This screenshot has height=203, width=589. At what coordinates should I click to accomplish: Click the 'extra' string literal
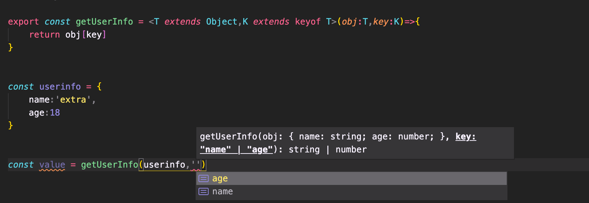pyautogui.click(x=73, y=100)
